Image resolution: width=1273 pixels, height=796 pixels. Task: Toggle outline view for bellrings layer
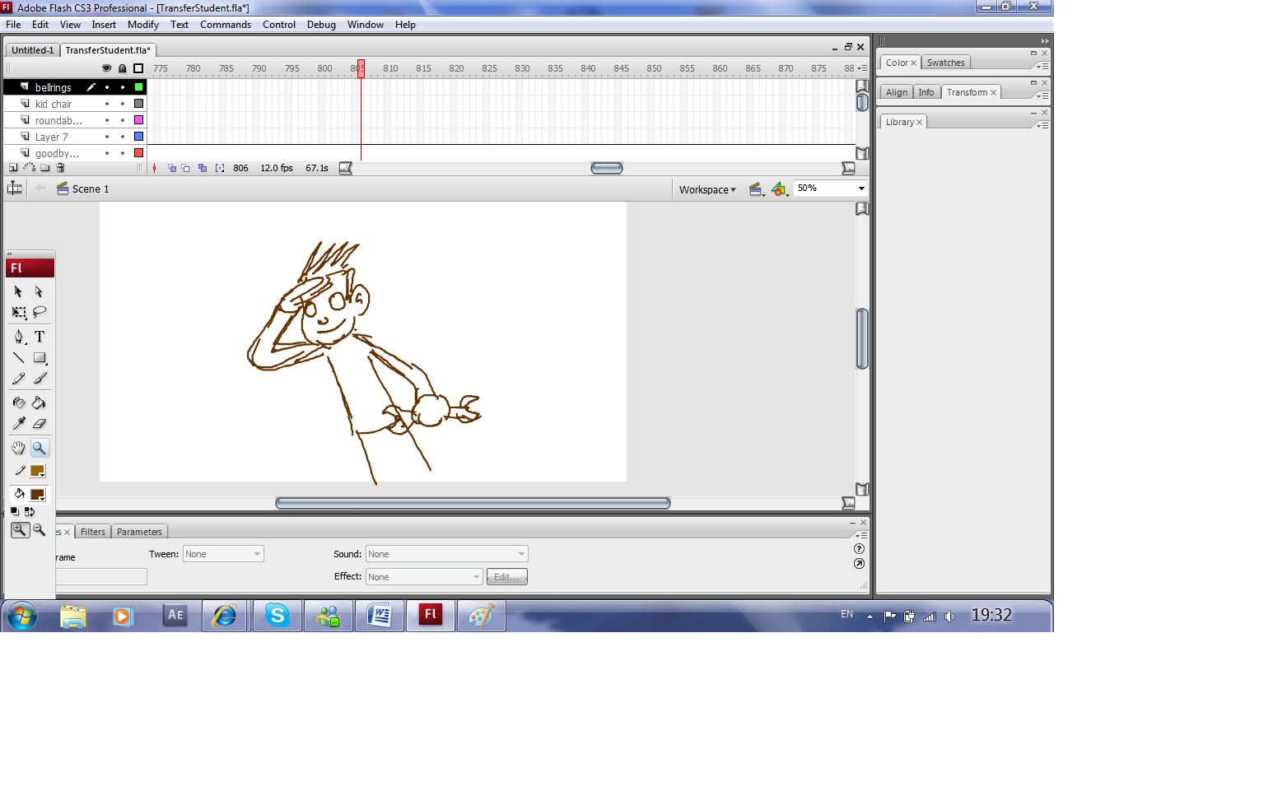tap(138, 87)
